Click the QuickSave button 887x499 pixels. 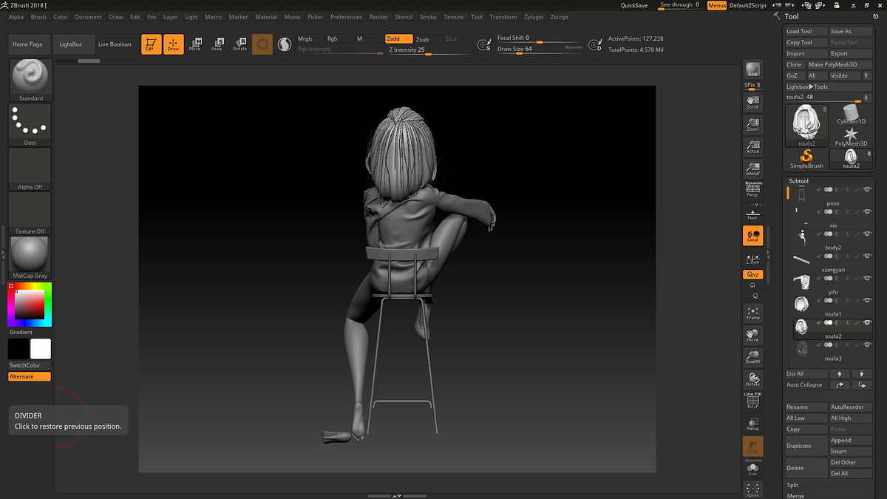pos(634,5)
